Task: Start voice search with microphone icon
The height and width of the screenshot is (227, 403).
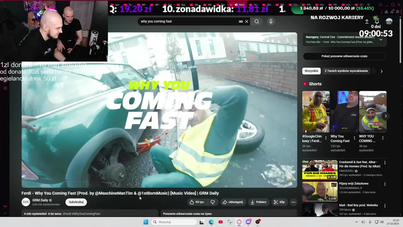Action: (x=271, y=21)
